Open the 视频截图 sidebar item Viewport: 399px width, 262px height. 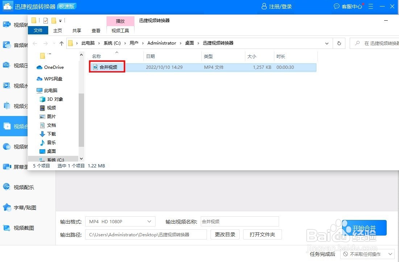pos(18,228)
